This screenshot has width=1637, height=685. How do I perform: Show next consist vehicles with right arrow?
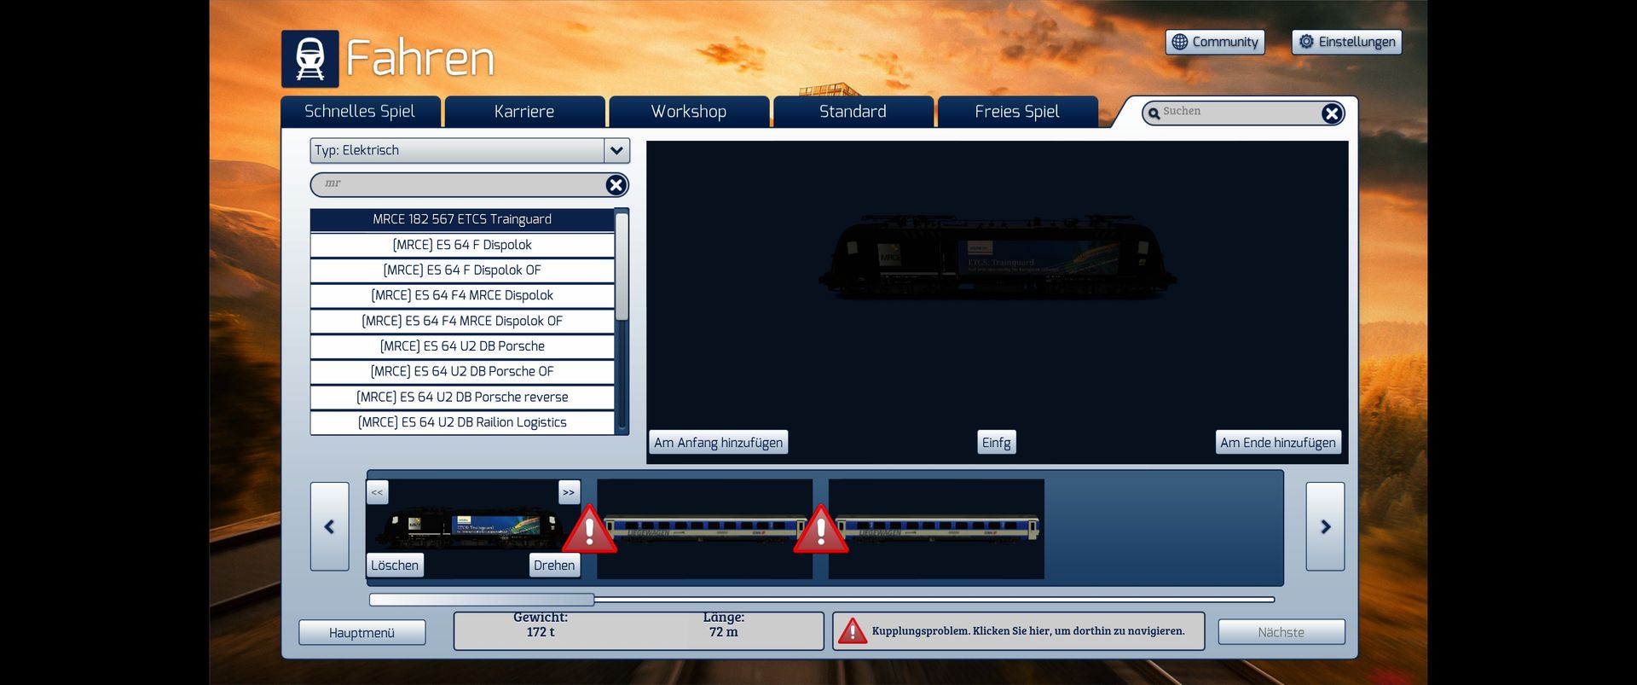click(x=1325, y=526)
